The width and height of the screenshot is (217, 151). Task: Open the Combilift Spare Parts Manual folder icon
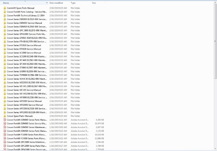[x=5, y=8]
